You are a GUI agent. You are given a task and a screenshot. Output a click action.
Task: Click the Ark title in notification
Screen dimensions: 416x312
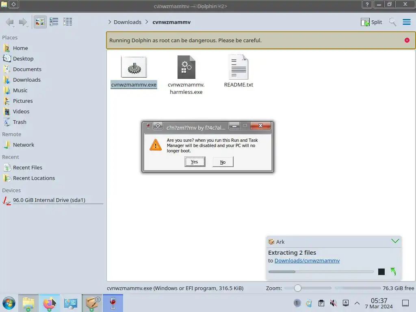point(280,242)
